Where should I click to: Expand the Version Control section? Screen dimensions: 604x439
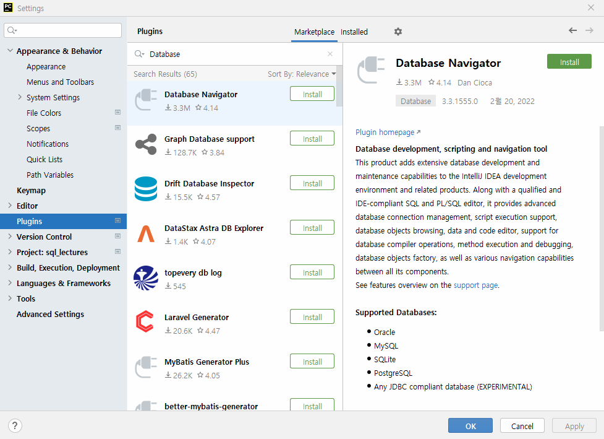(x=10, y=237)
